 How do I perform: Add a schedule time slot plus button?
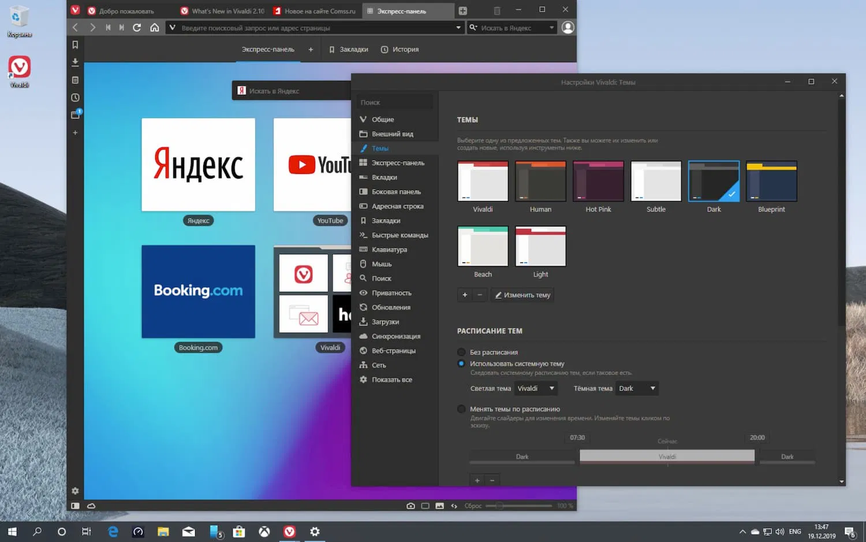coord(477,480)
